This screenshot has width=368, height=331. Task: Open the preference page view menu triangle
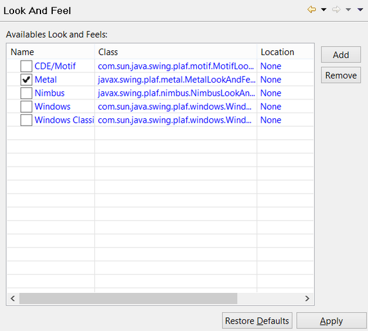click(359, 10)
